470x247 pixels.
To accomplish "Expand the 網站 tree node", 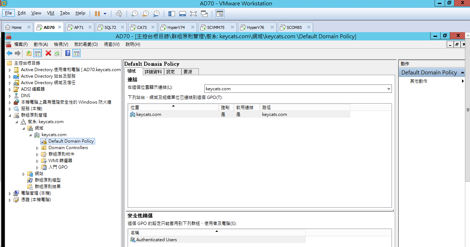I will 23,174.
